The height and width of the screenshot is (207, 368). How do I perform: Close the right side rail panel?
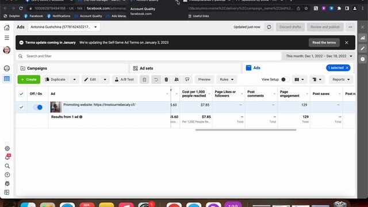[x=363, y=27]
